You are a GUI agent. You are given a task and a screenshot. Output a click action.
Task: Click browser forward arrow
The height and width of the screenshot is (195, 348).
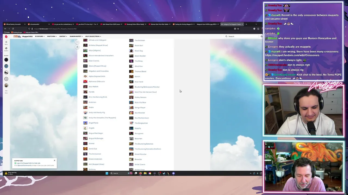pos(9,29)
